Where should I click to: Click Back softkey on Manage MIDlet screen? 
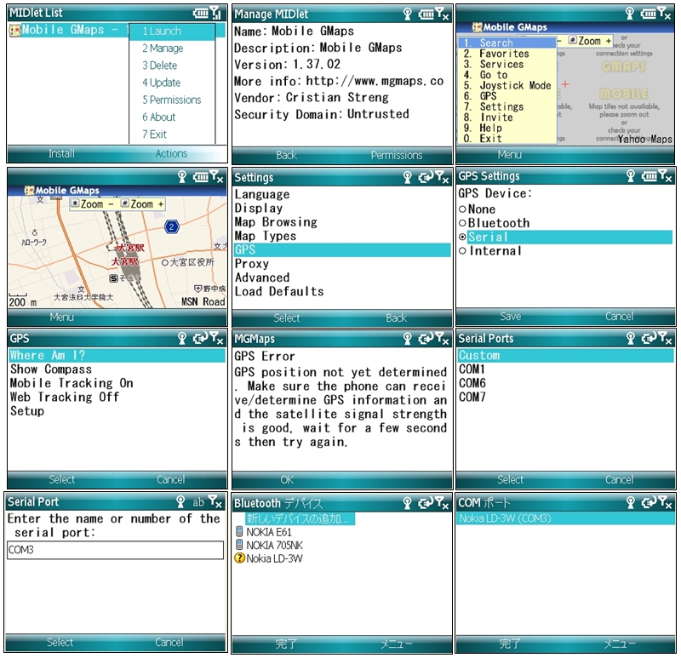[x=287, y=155]
